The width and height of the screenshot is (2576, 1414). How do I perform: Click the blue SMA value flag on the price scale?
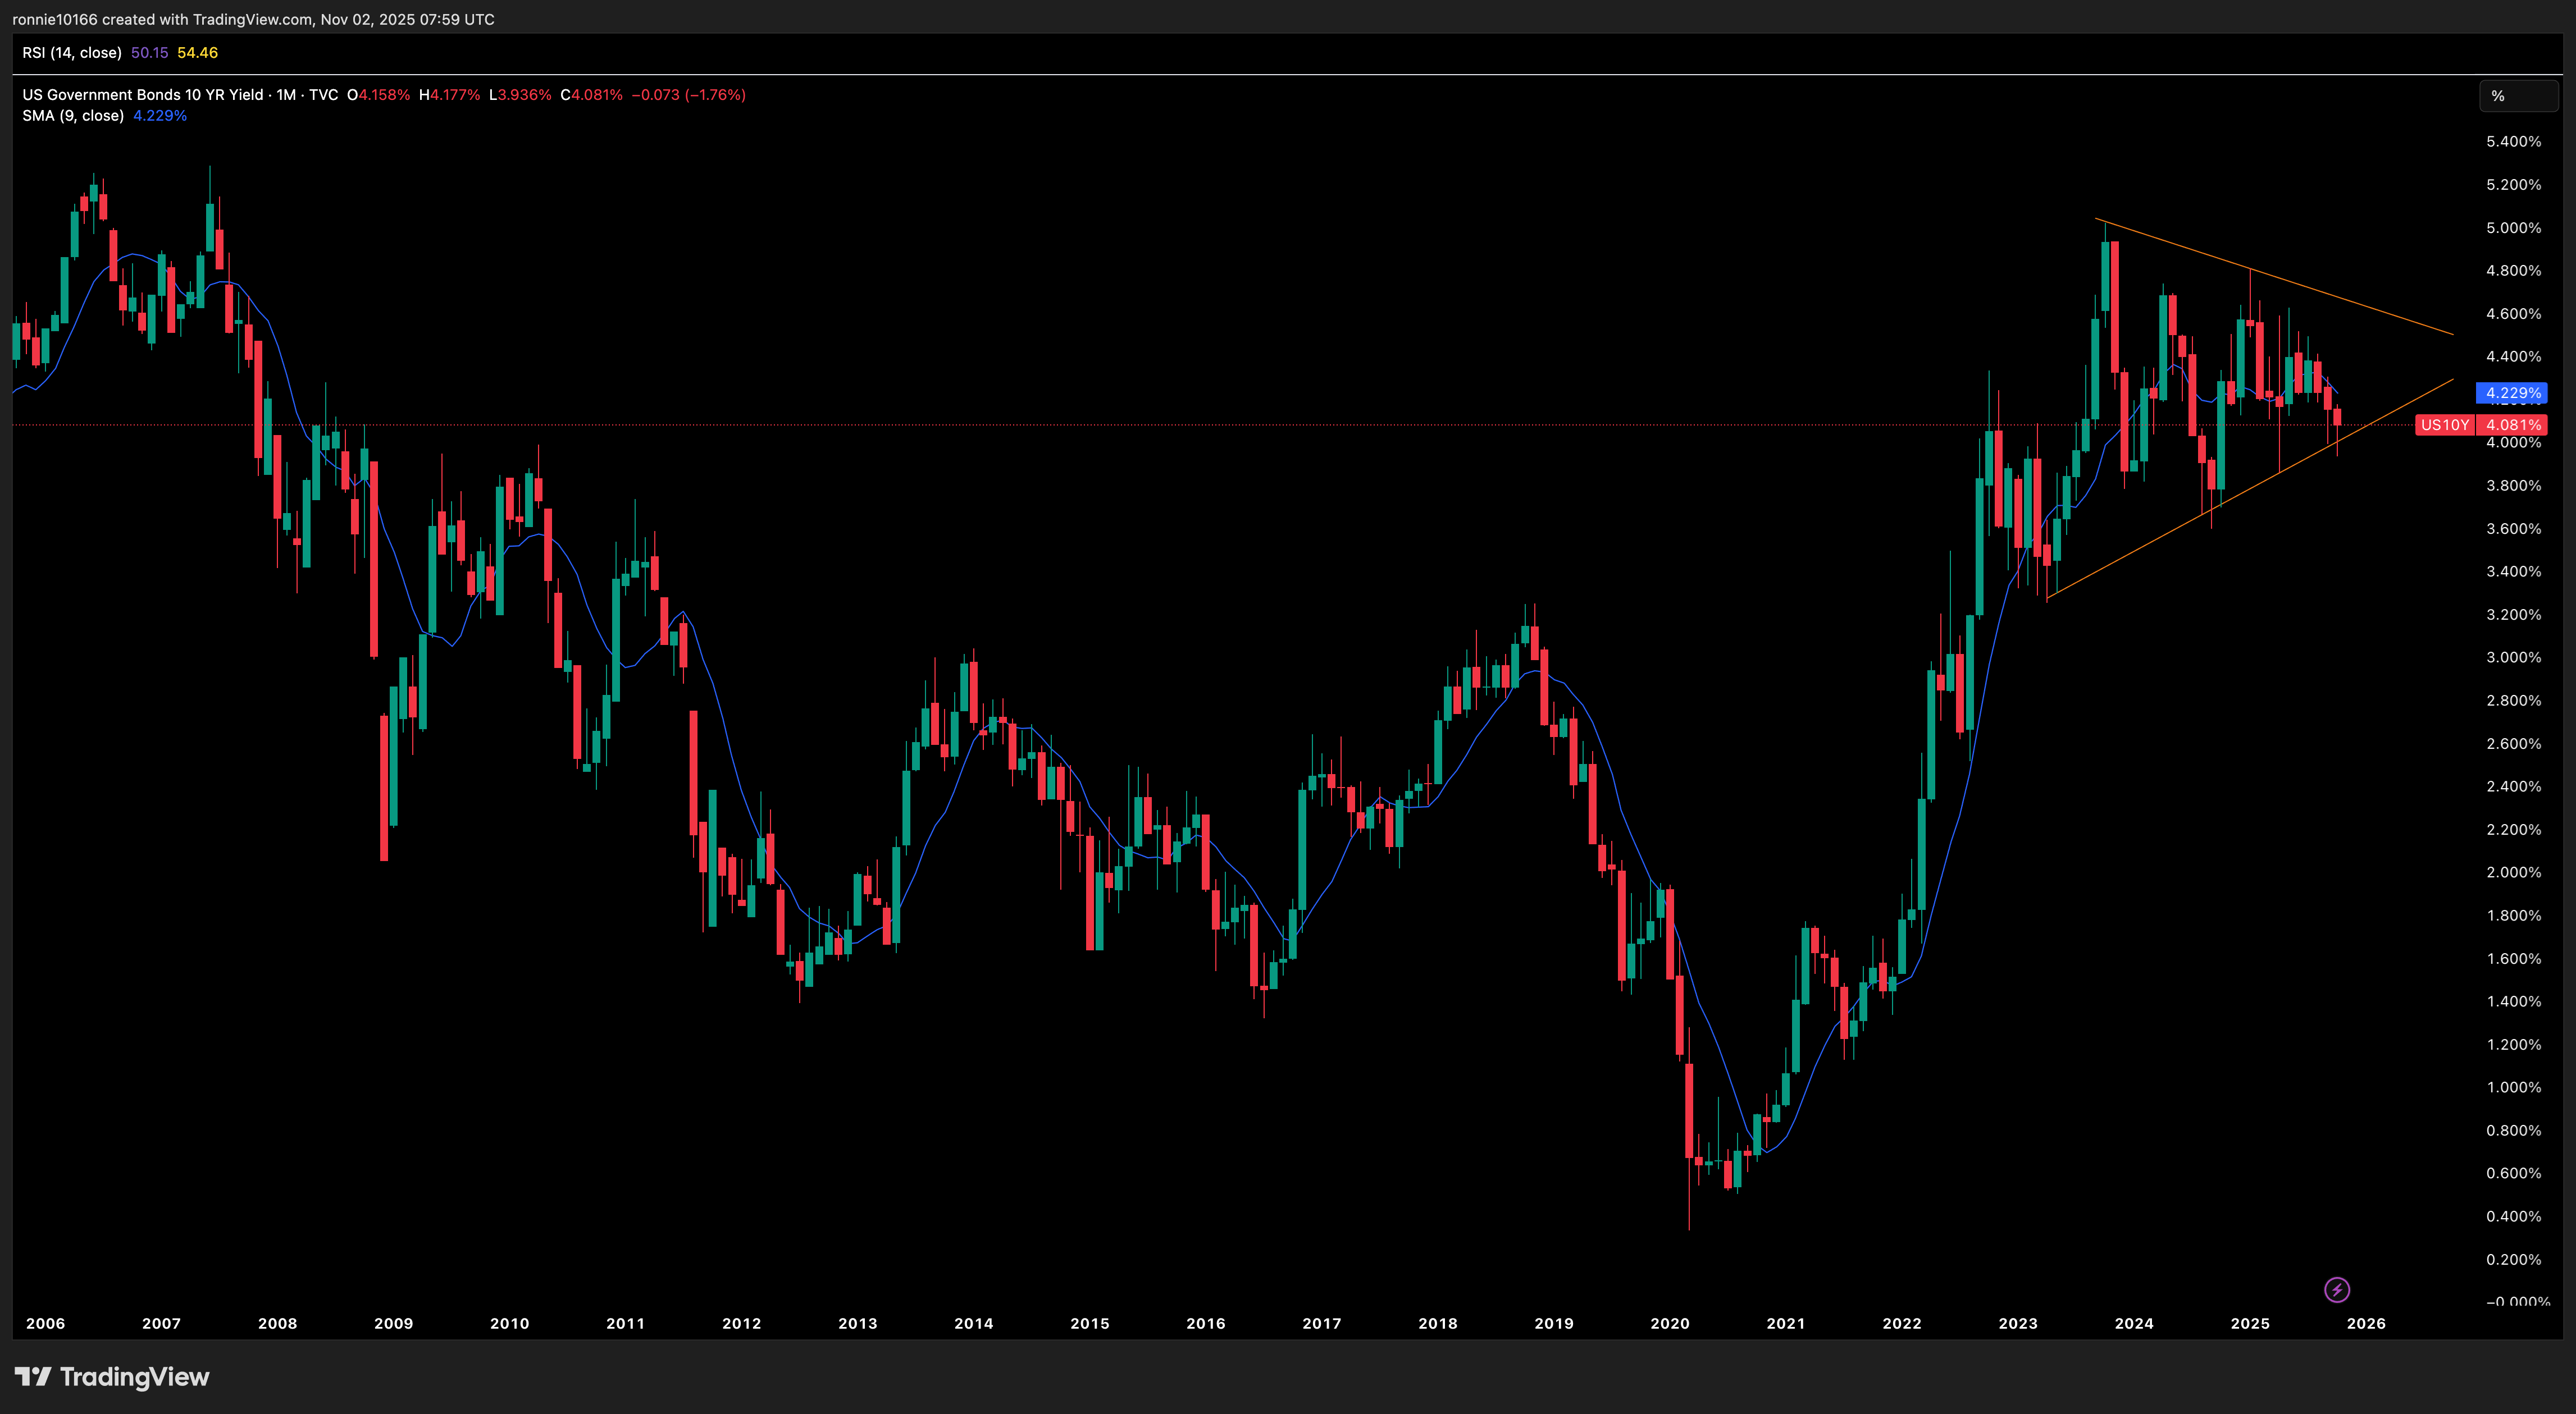point(2510,393)
